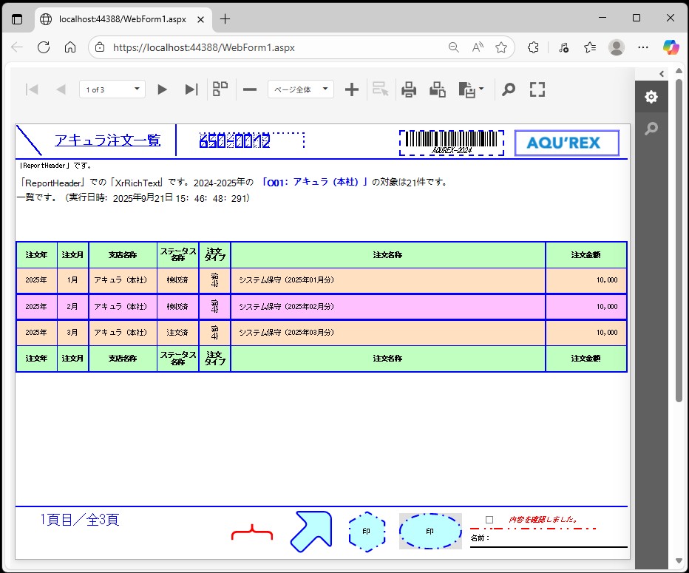Collapse the right side panel chevron

tap(662, 73)
